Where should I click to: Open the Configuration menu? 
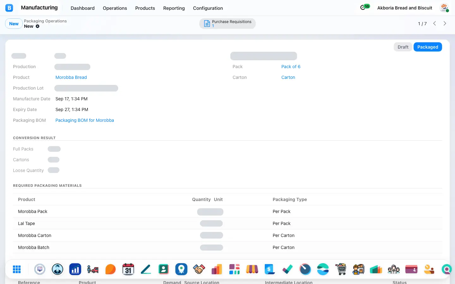click(208, 8)
